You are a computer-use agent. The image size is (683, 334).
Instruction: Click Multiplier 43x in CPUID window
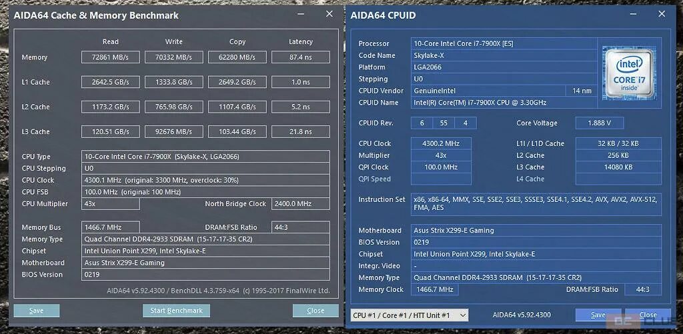[441, 155]
